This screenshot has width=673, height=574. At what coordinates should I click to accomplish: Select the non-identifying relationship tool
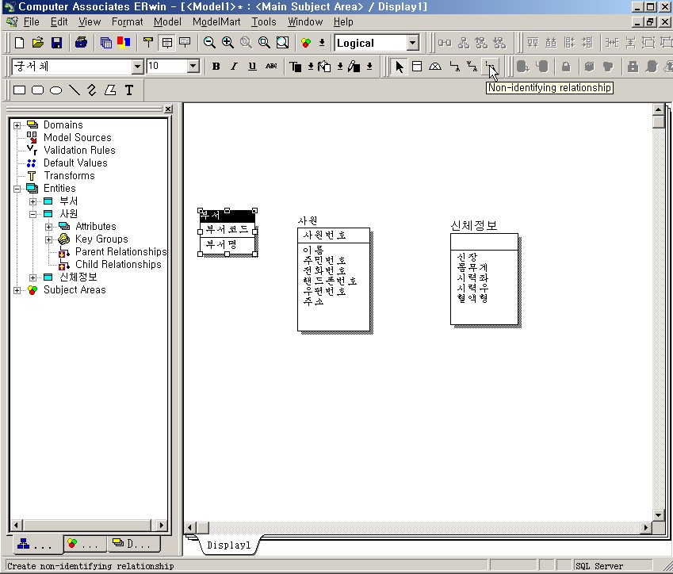(x=490, y=67)
